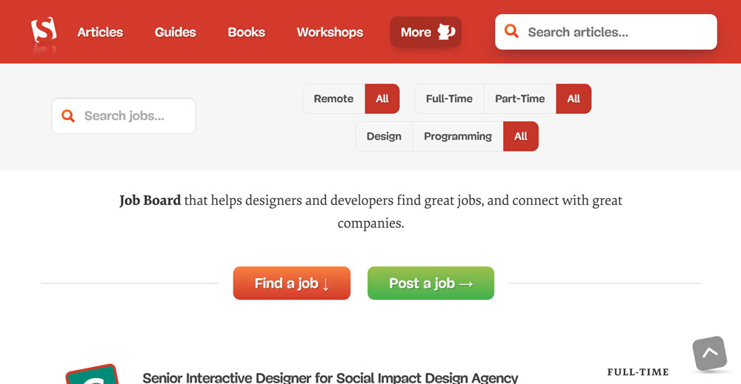Open the Guides menu item
This screenshot has height=384, width=741.
pos(176,32)
